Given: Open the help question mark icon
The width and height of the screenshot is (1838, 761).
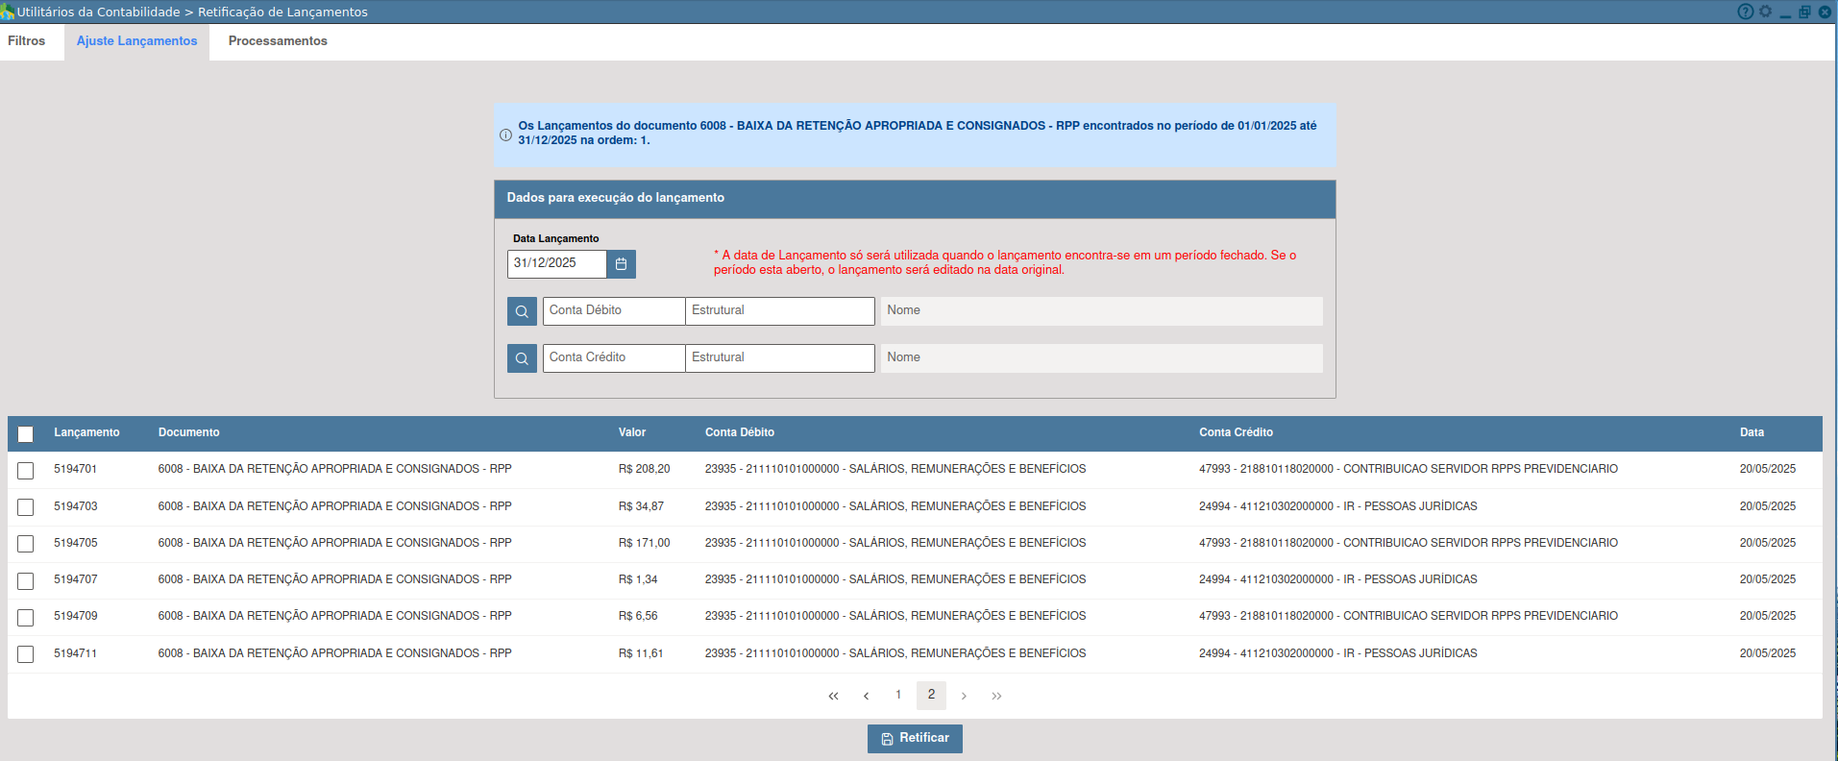Looking at the screenshot, I should [1745, 12].
